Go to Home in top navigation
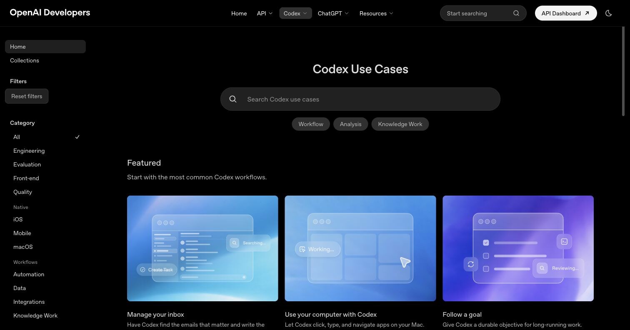630x330 pixels. coord(239,13)
